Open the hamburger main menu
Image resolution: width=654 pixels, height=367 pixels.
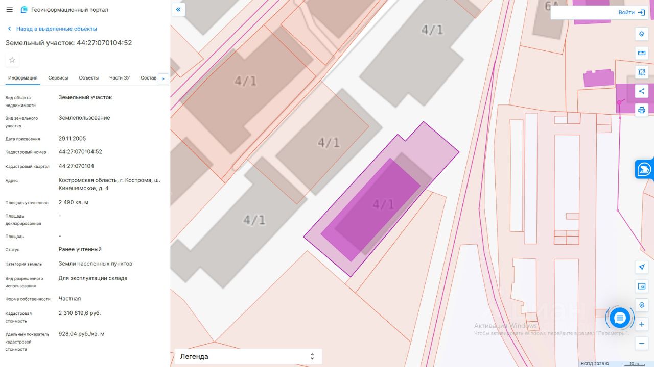(9, 10)
